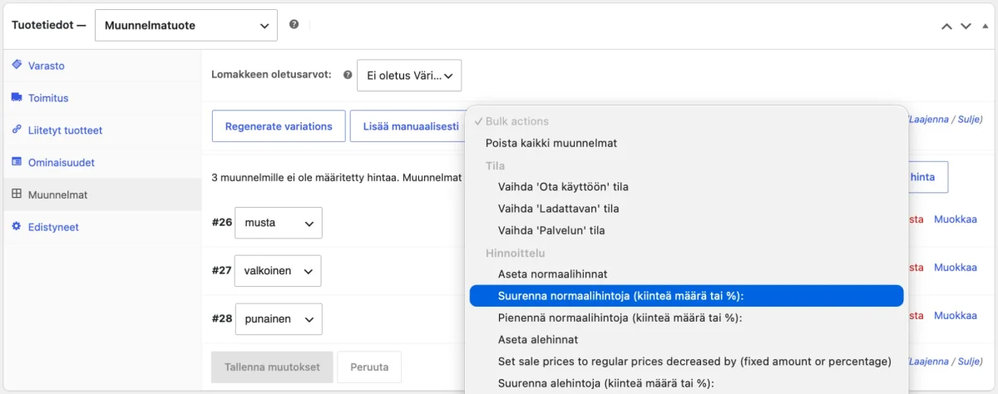Collapse the Tuotetiedot panel toggle arrow
Image resolution: width=998 pixels, height=394 pixels.
pos(985,26)
